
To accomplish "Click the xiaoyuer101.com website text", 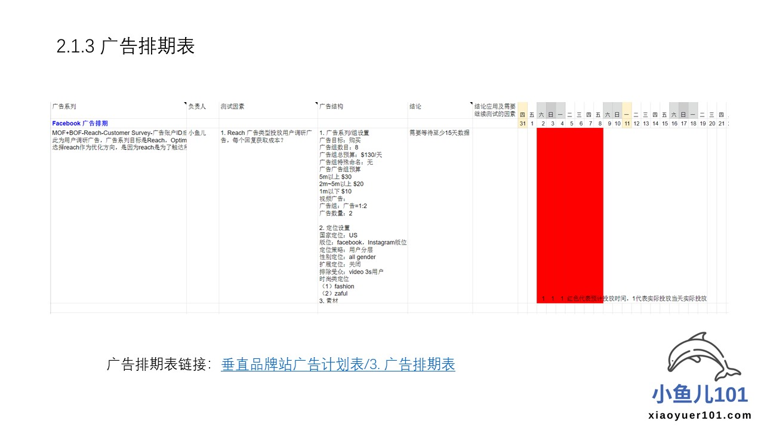I will (x=700, y=416).
